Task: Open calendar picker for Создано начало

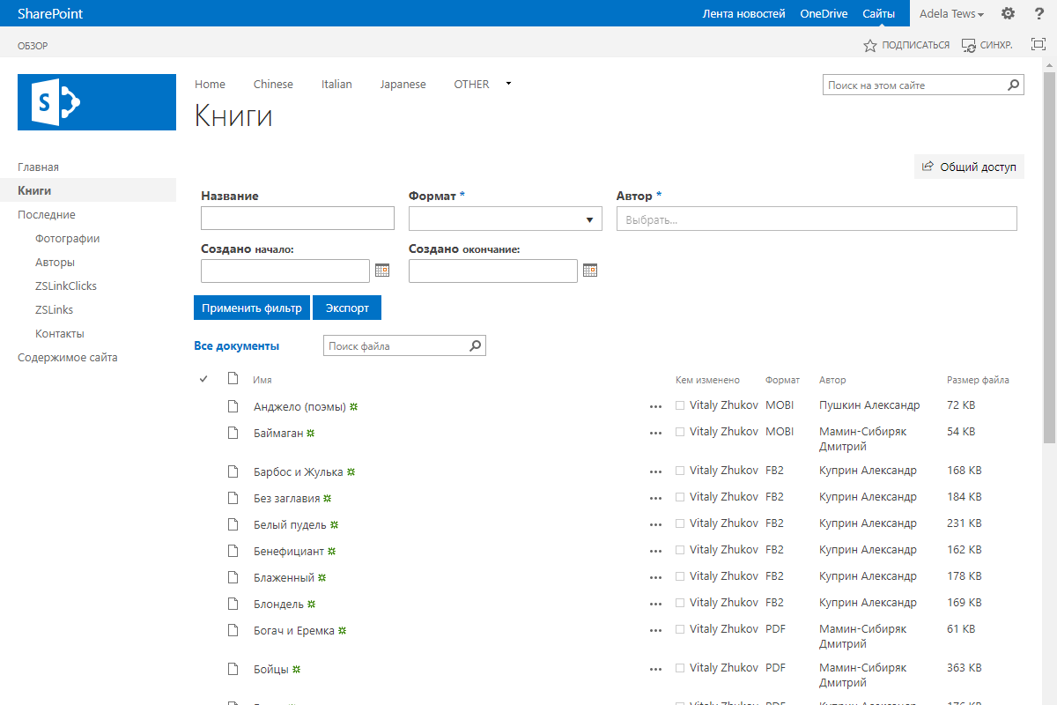Action: [x=382, y=270]
